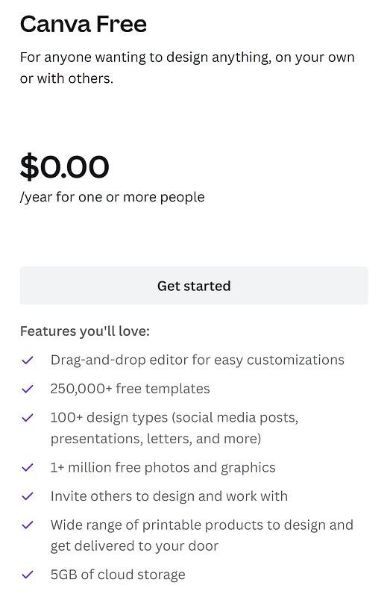Click '1+ million free photos and graphics' text
The width and height of the screenshot is (390, 597).
tap(163, 468)
